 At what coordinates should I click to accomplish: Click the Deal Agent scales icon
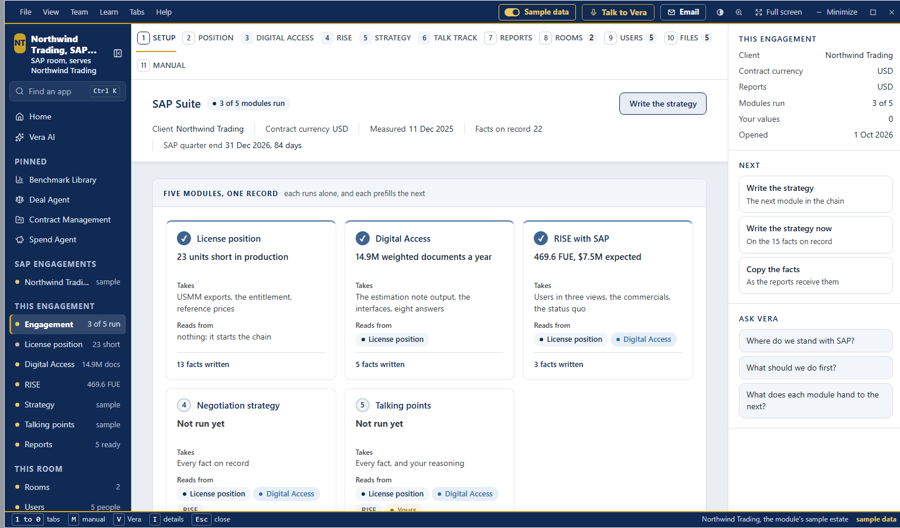[20, 200]
